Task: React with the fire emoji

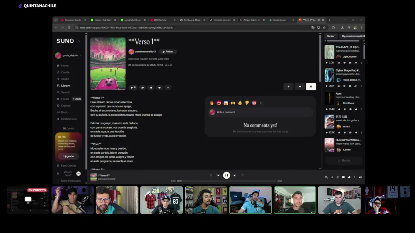Action: [x=212, y=103]
